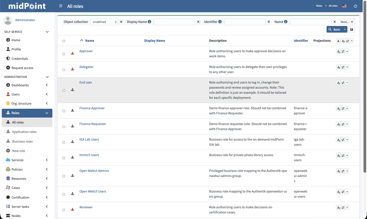Select the End user row checkbox

[x=64, y=90]
